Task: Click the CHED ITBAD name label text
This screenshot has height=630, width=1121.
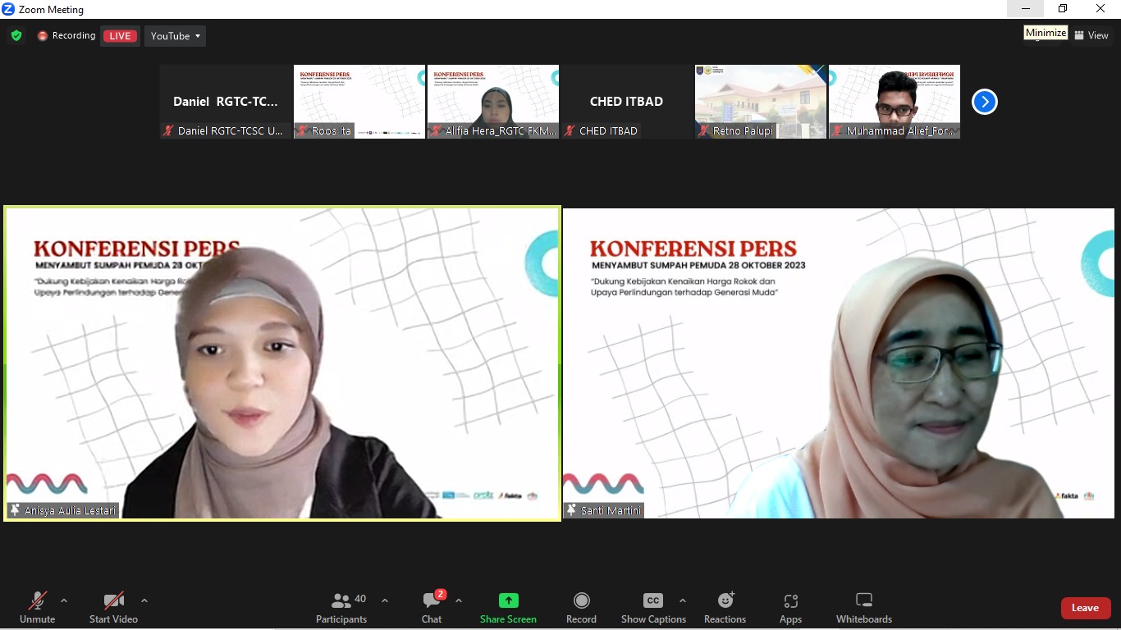Action: [608, 131]
